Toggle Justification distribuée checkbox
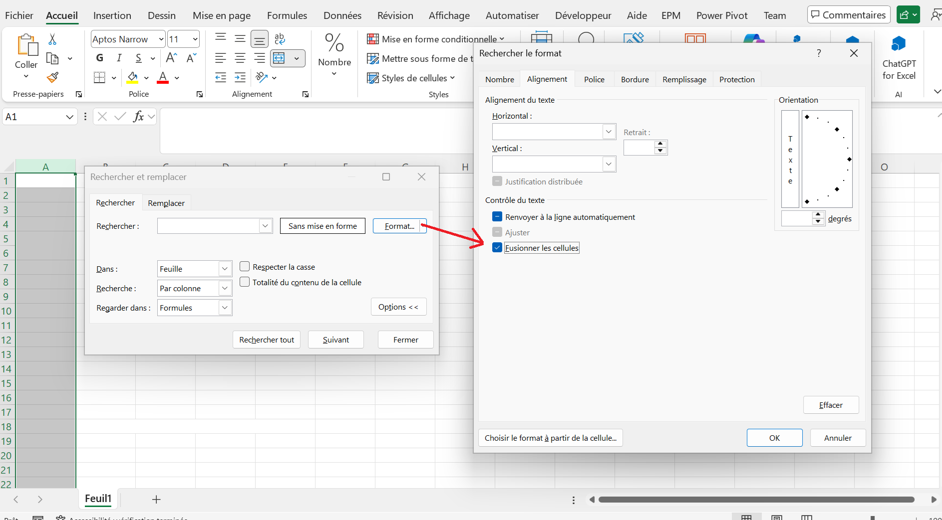Screen dimensions: 942x520 pyautogui.click(x=497, y=181)
